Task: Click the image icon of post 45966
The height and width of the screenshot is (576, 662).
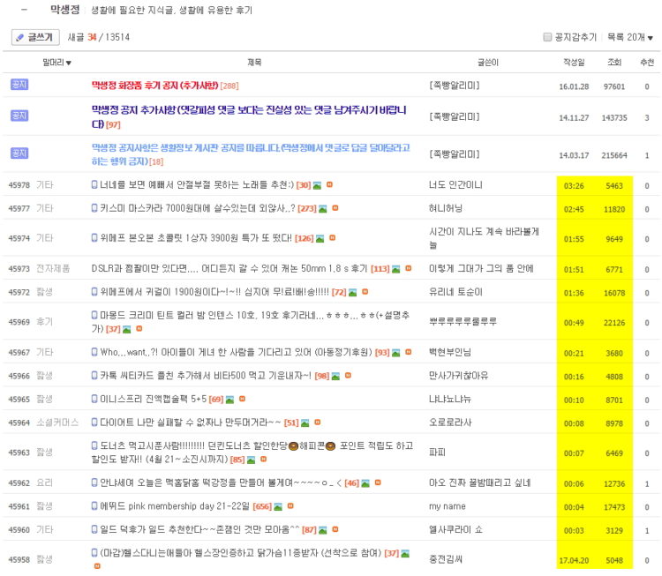Action: click(x=335, y=376)
